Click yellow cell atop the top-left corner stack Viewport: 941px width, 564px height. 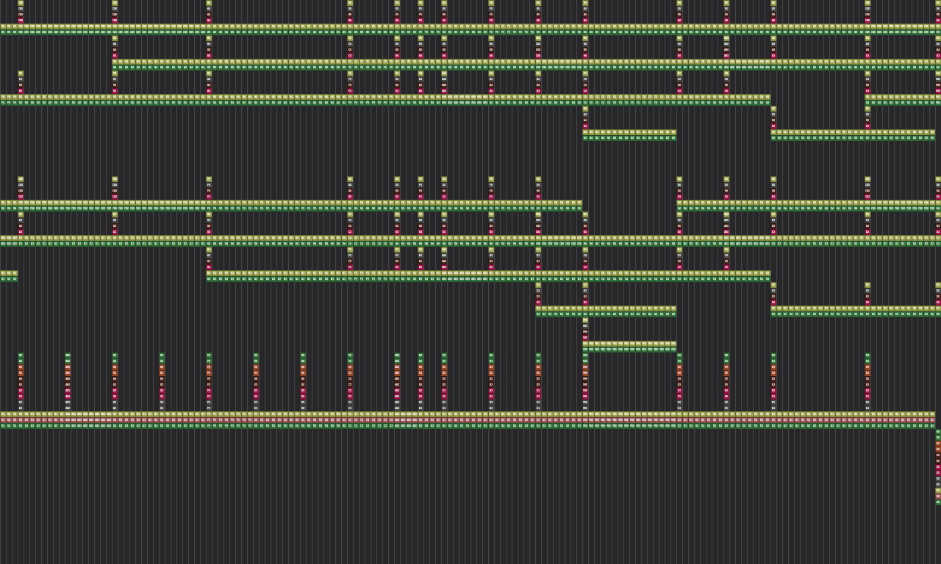[21, 3]
